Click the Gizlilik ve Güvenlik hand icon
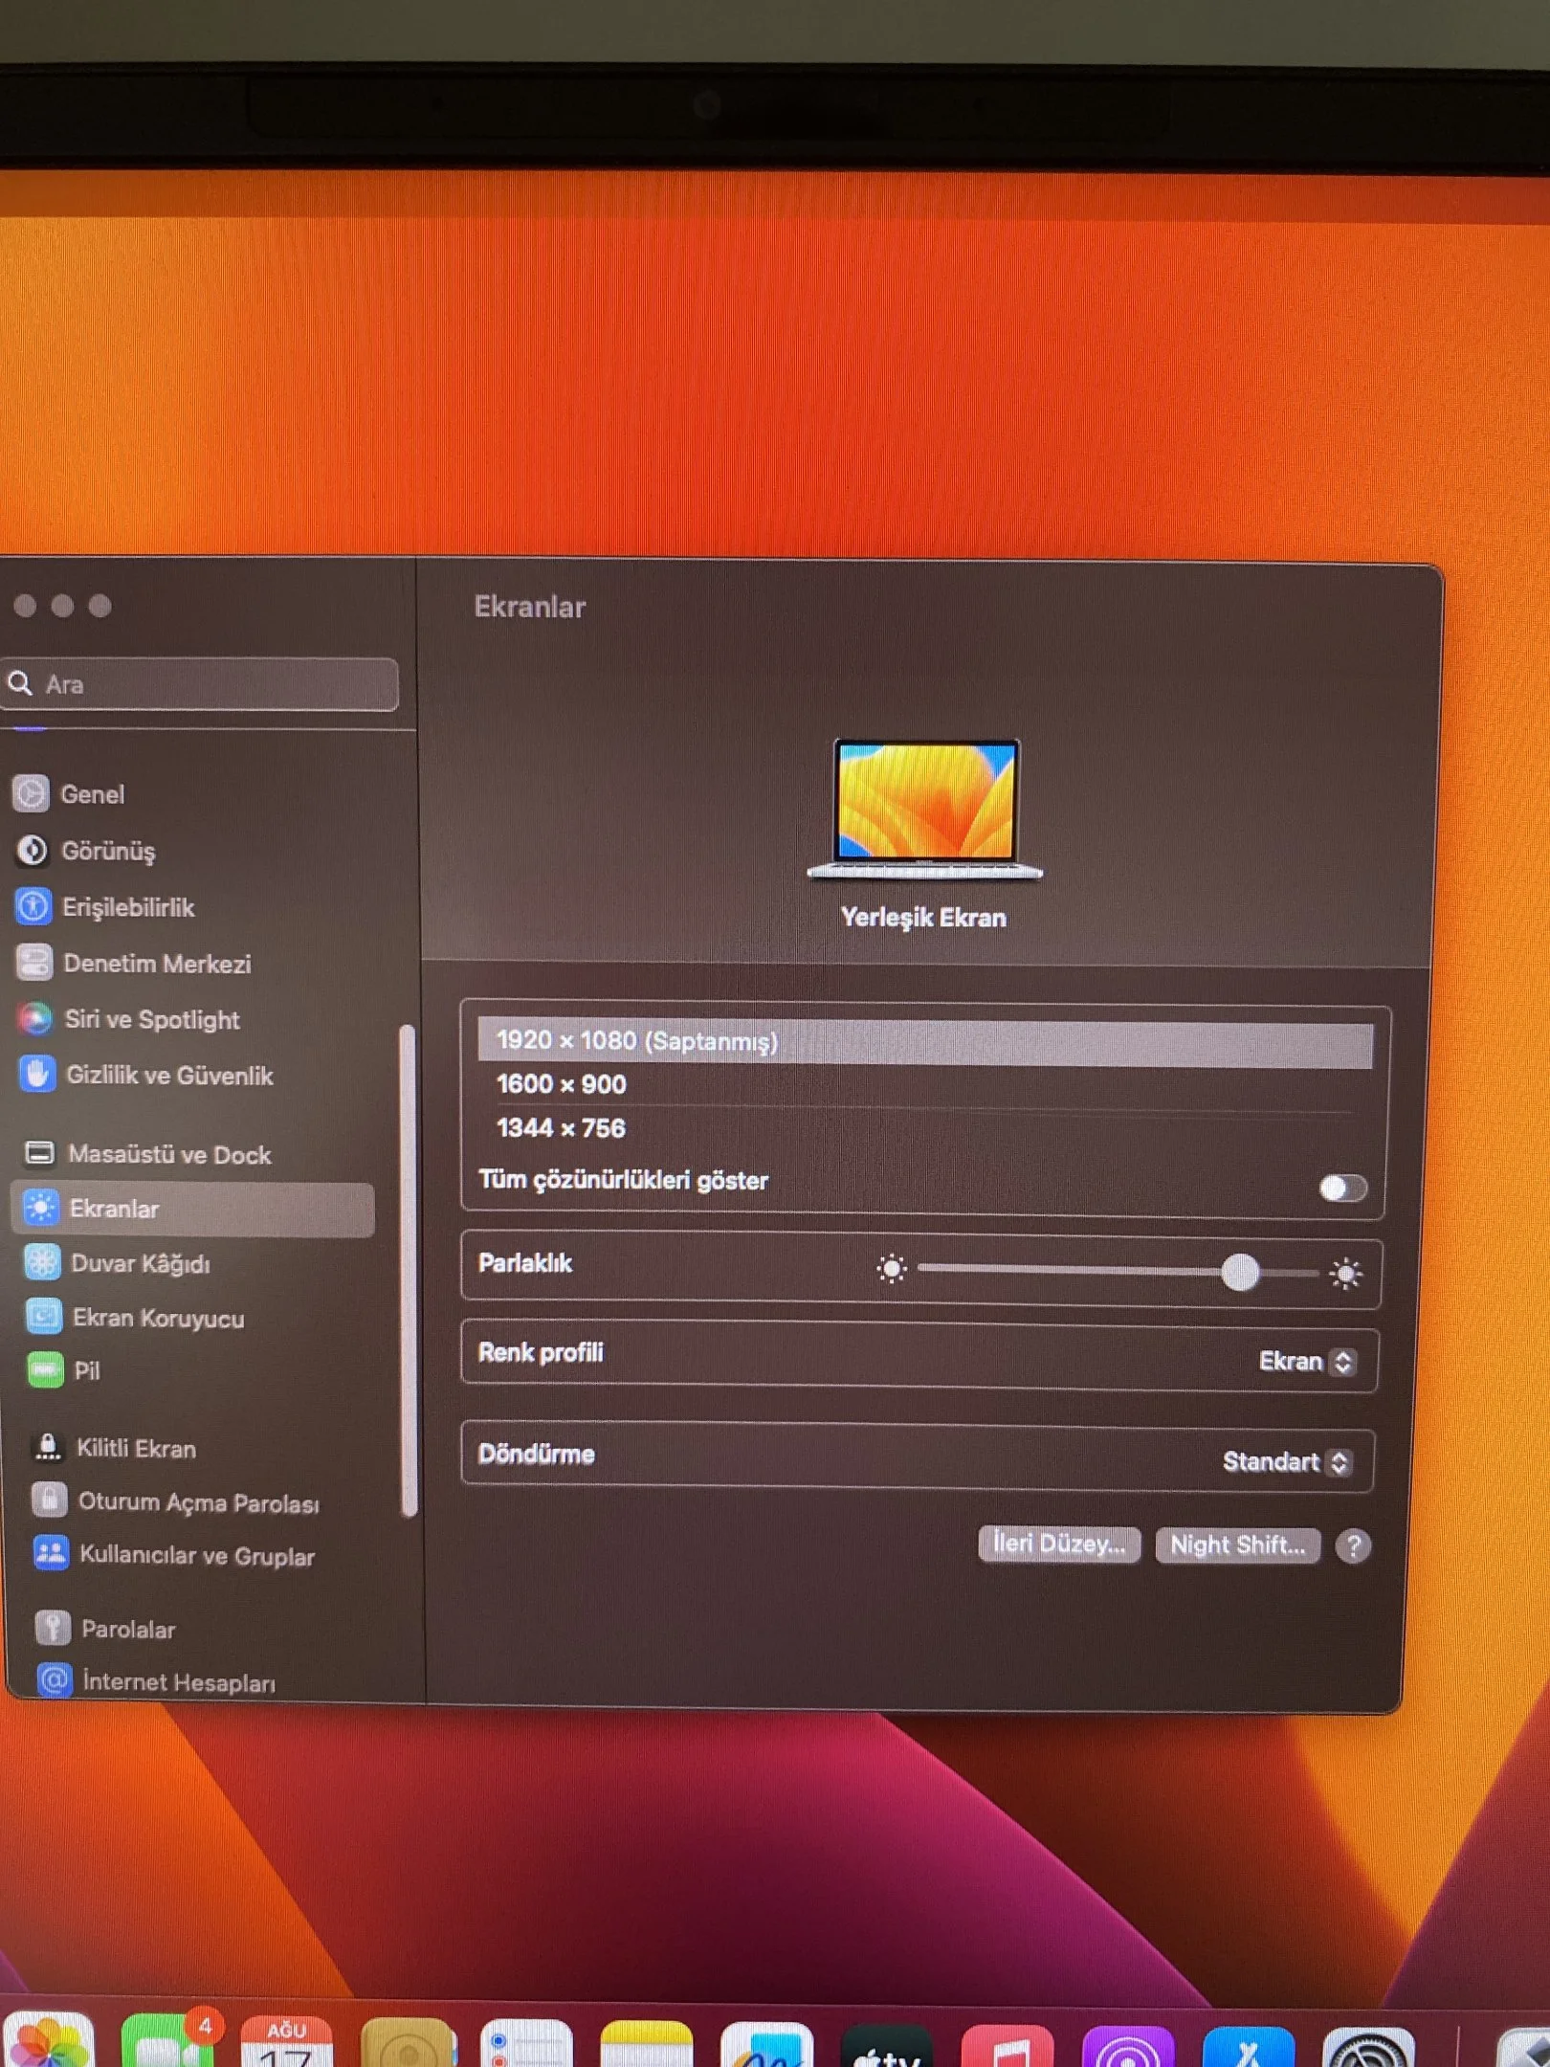 [36, 1074]
